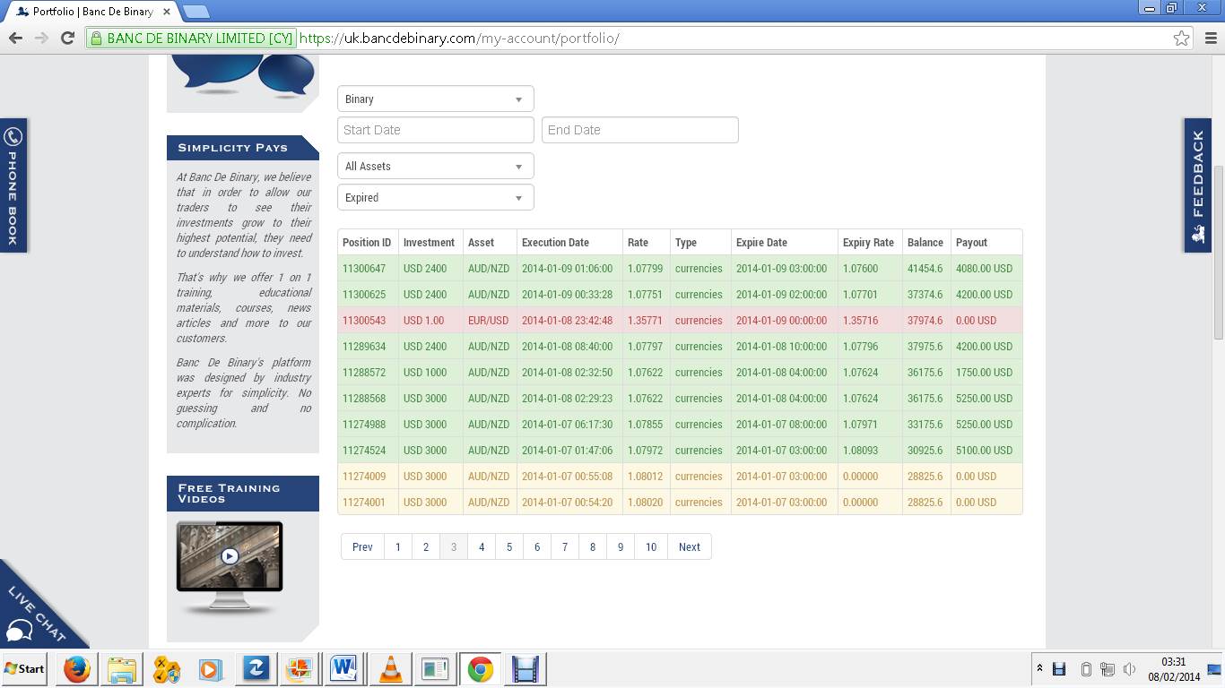Open Windows Media Player from taskbar
This screenshot has width=1225, height=688.
(211, 669)
